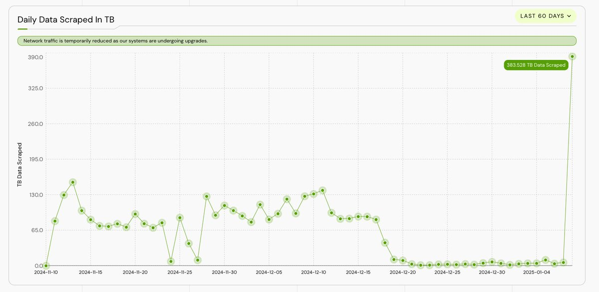Click the data point for 2025-01-04
The height and width of the screenshot is (292, 599).
point(537,263)
